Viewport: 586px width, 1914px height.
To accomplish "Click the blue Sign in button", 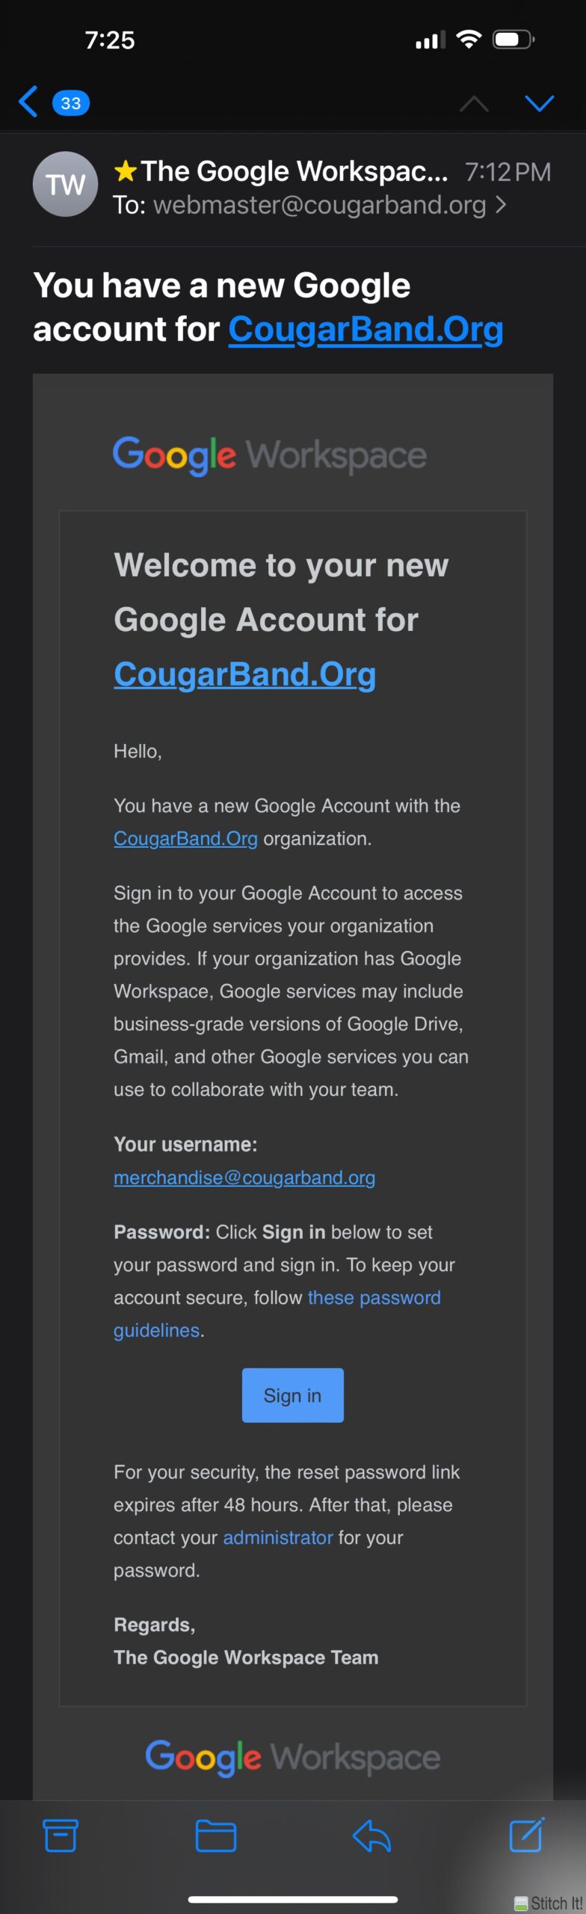I will 293,1395.
